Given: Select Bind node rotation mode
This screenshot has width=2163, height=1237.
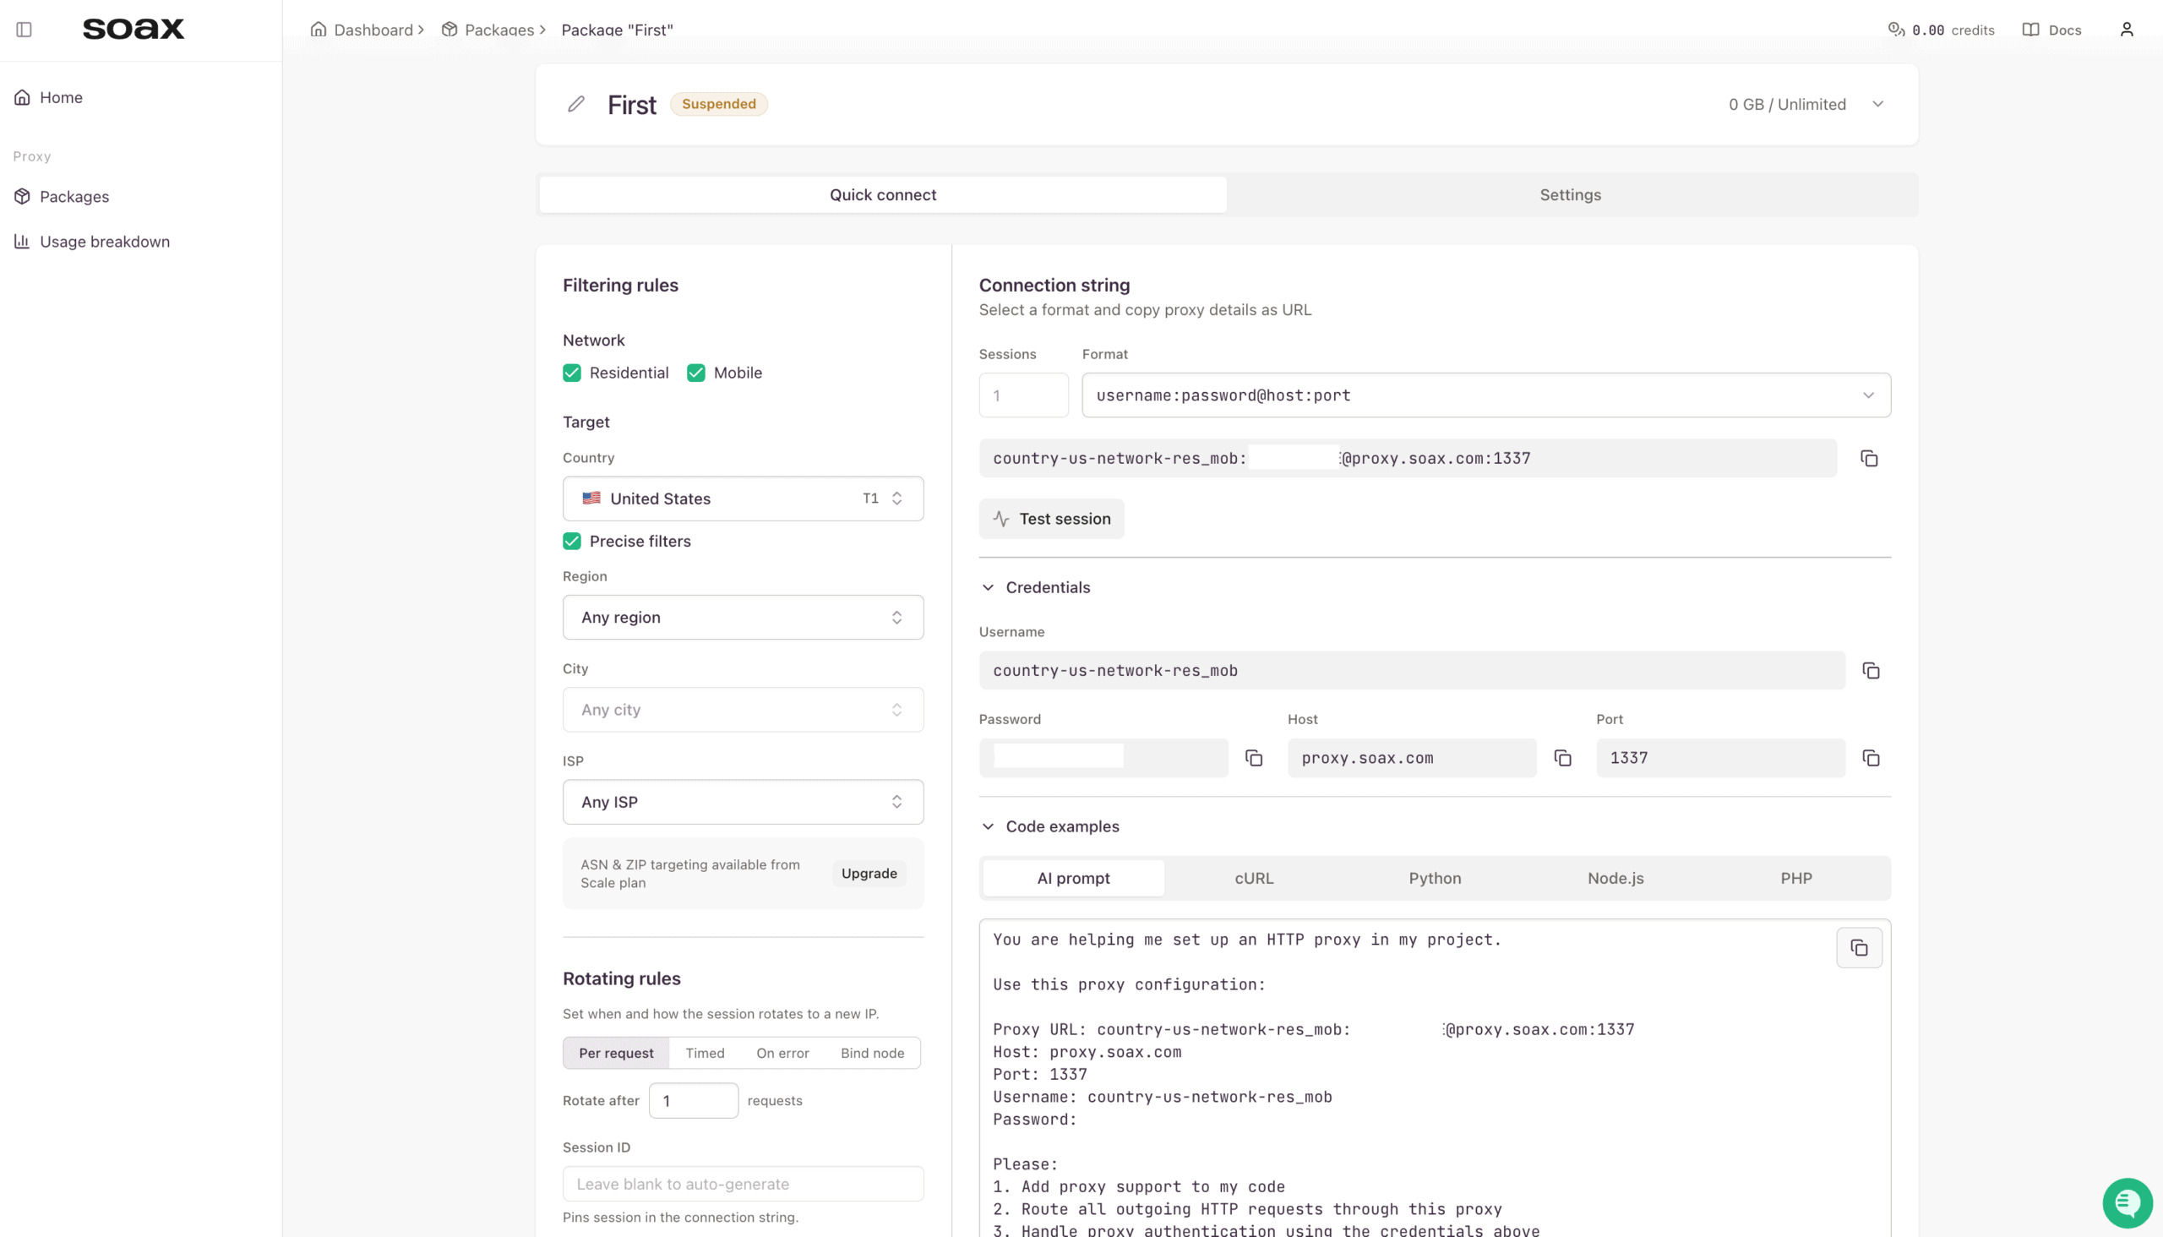Looking at the screenshot, I should pos(873,1053).
